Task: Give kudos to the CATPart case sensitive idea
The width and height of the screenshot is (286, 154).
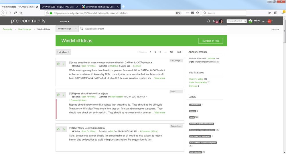Action: click(x=58, y=64)
